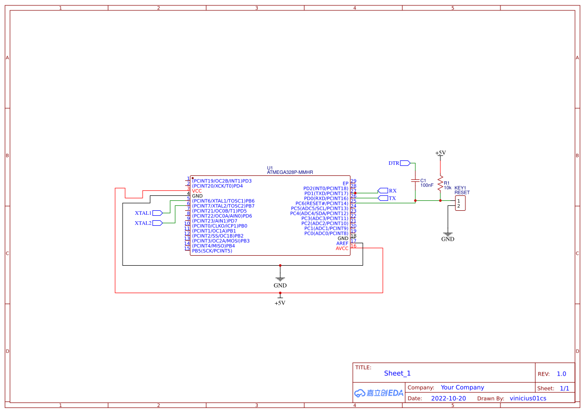The width and height of the screenshot is (585, 413).
Task: Click the EasyEDA logo in title block
Action: pyautogui.click(x=378, y=393)
